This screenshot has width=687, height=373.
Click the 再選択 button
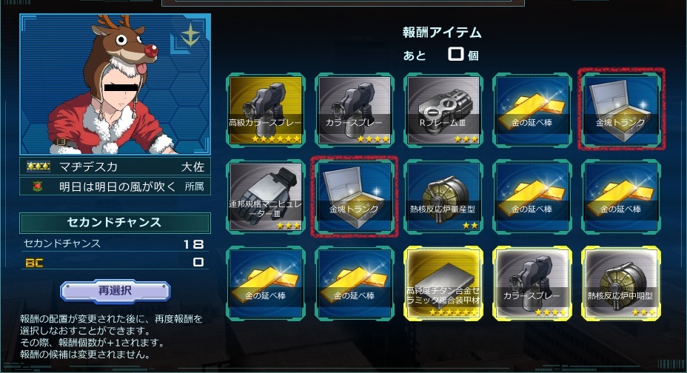(115, 291)
